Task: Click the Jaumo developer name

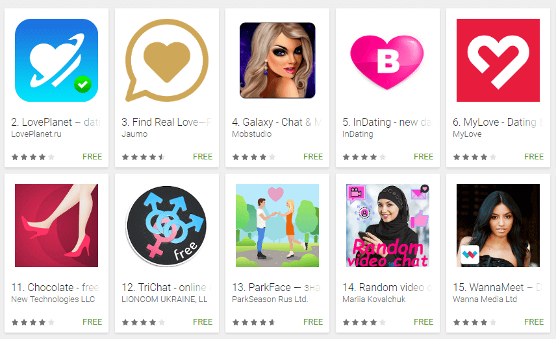Action: point(134,134)
